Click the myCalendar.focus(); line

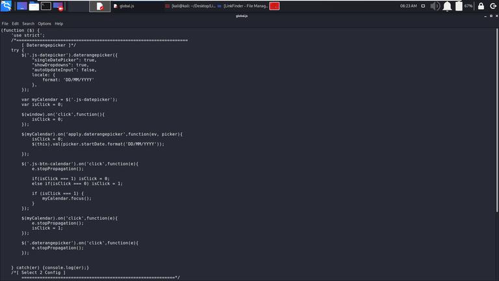pyautogui.click(x=67, y=198)
